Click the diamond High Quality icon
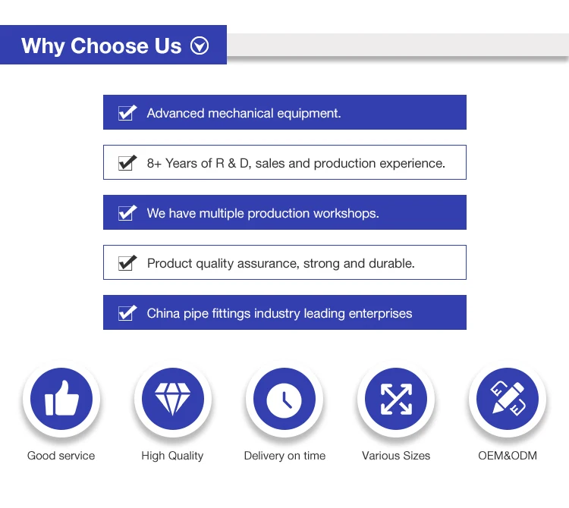 point(173,399)
